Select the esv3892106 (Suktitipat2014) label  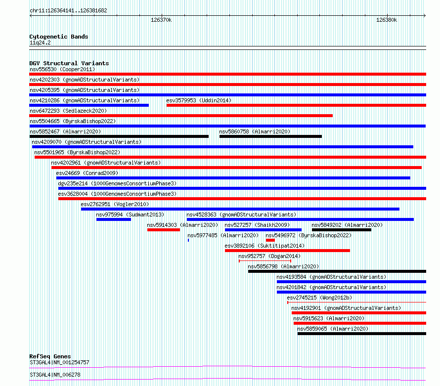coord(264,246)
